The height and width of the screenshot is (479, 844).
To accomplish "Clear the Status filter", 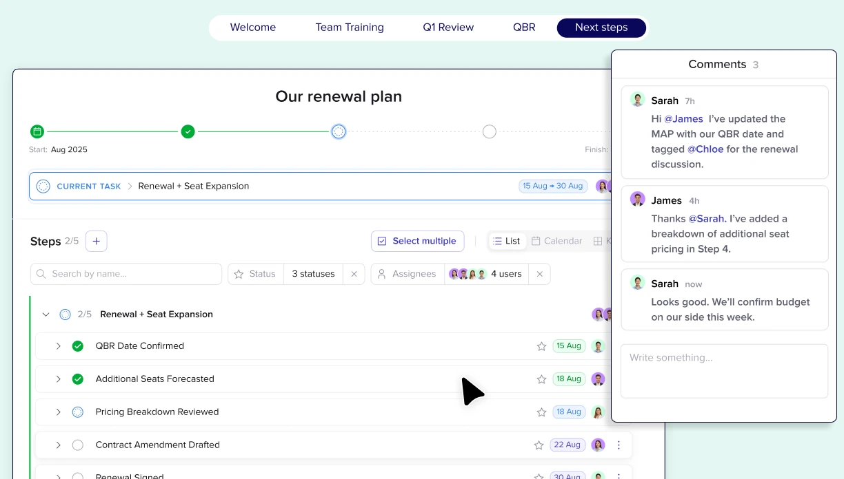I will point(354,274).
